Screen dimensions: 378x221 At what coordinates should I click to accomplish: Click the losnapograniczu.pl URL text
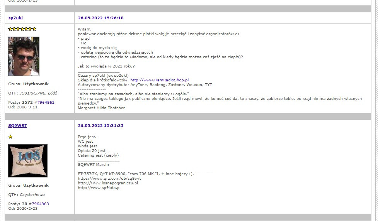(108, 183)
